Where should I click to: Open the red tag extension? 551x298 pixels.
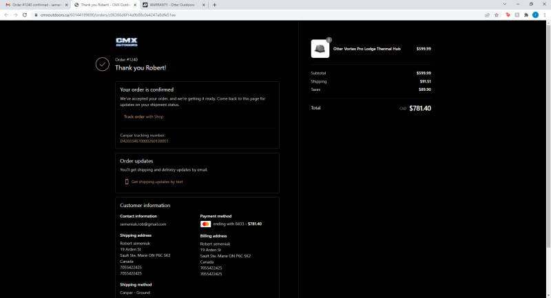point(508,15)
